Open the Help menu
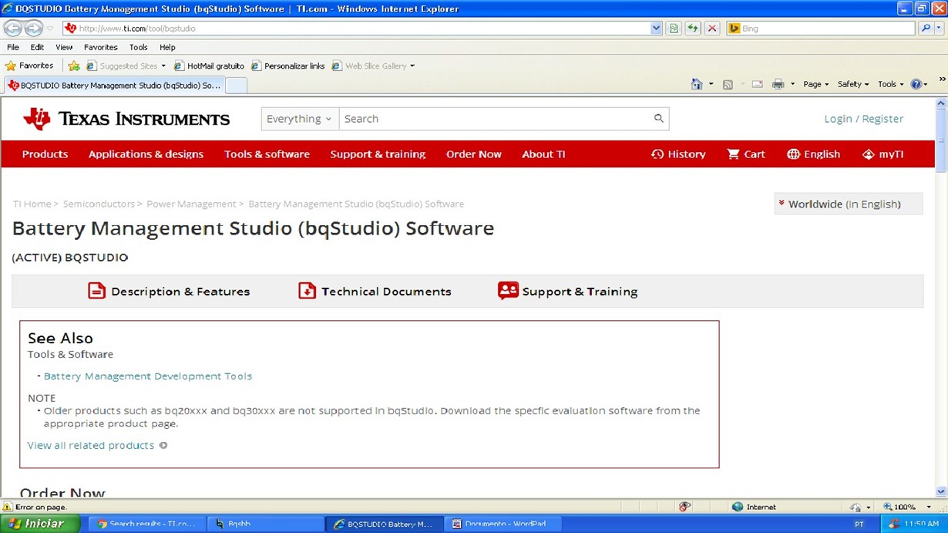The image size is (948, 533). [167, 47]
